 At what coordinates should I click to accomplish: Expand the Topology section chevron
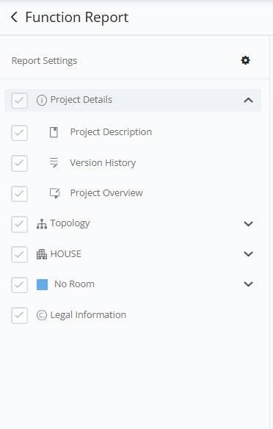pos(248,224)
